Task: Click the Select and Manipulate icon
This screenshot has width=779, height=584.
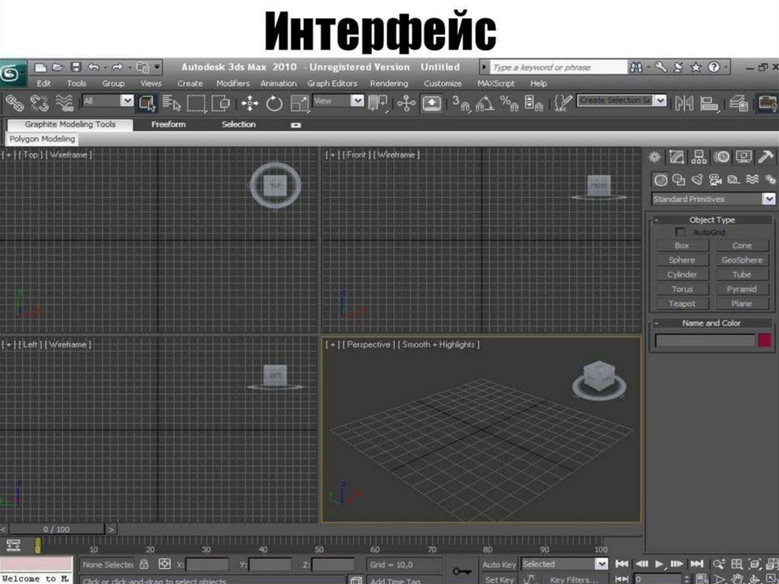Action: point(406,104)
